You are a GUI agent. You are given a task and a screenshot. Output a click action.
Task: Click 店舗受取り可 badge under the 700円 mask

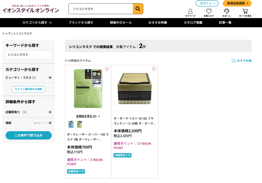click(76, 171)
